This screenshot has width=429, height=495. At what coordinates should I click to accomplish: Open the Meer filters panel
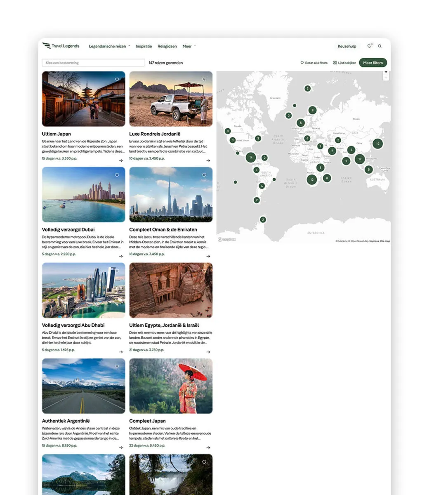click(373, 63)
